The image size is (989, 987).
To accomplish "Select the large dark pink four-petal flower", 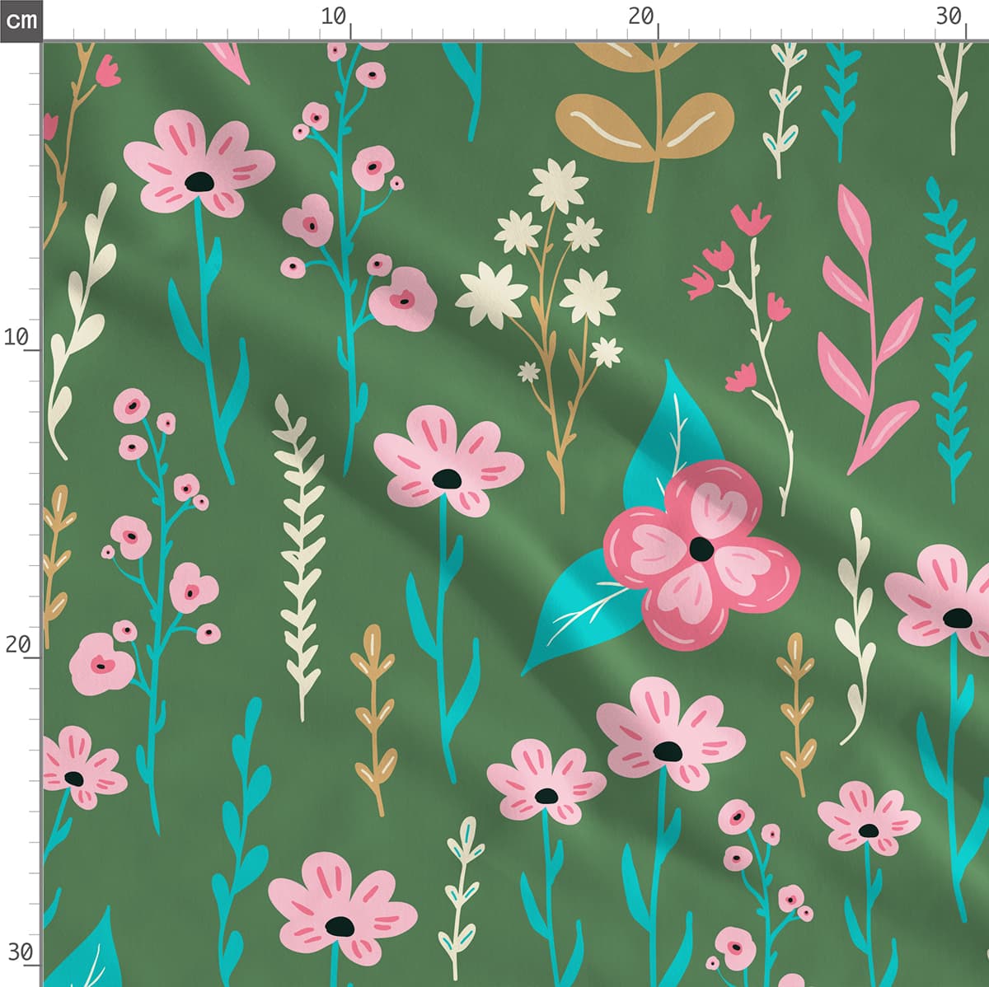I will click(x=701, y=554).
